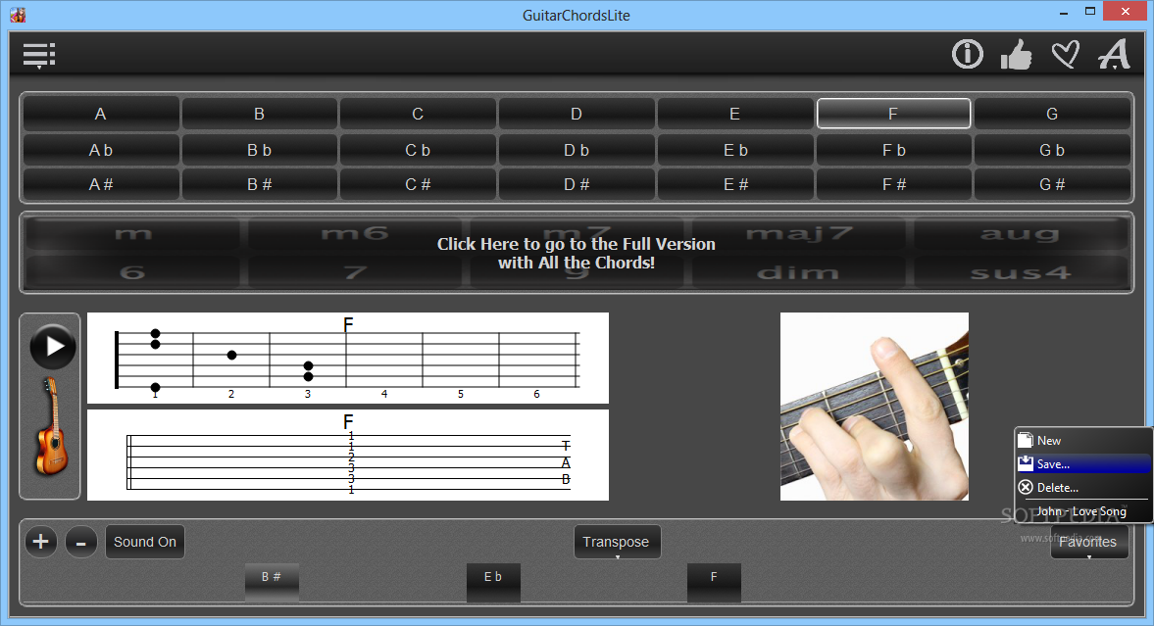Image resolution: width=1154 pixels, height=626 pixels.
Task: Click the minus remove chord button
Action: pos(81,543)
